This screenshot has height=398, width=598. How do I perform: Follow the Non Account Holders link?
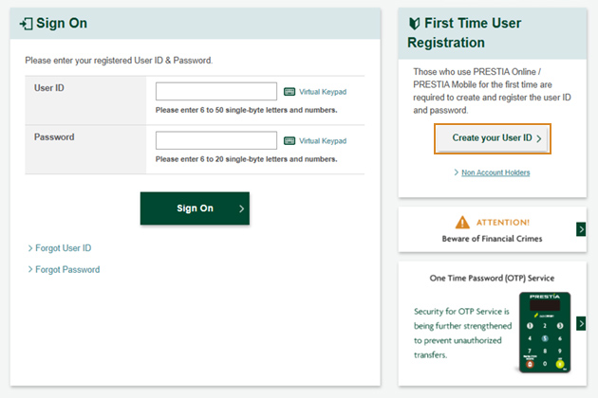(495, 172)
